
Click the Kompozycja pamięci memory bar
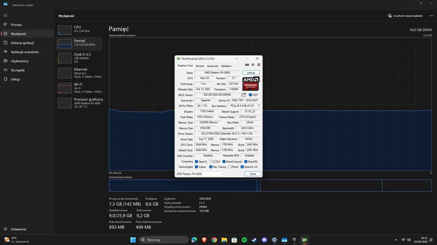click(270, 185)
